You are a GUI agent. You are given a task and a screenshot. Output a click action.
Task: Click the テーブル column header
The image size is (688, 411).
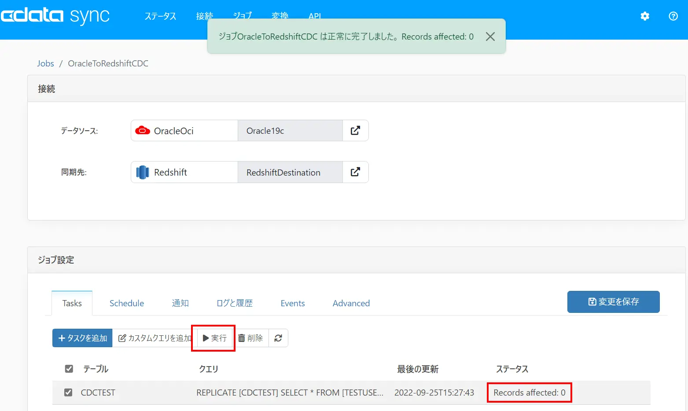[96, 369]
